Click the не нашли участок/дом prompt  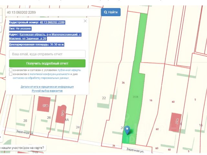pyautogui.click(x=22, y=148)
